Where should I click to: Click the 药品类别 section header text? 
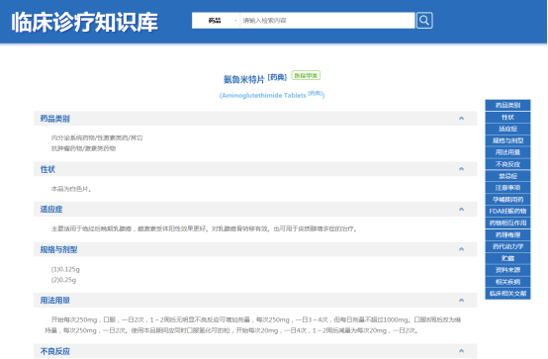(54, 119)
